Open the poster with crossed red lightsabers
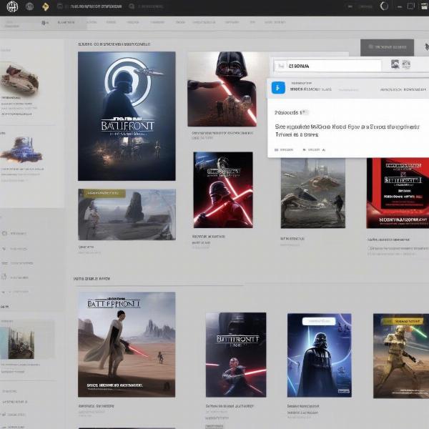This screenshot has width=429, height=429. point(223,190)
